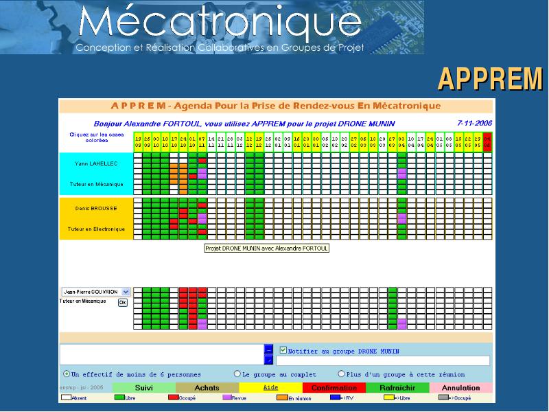Click the white Absent legend swatch

[x=66, y=398]
